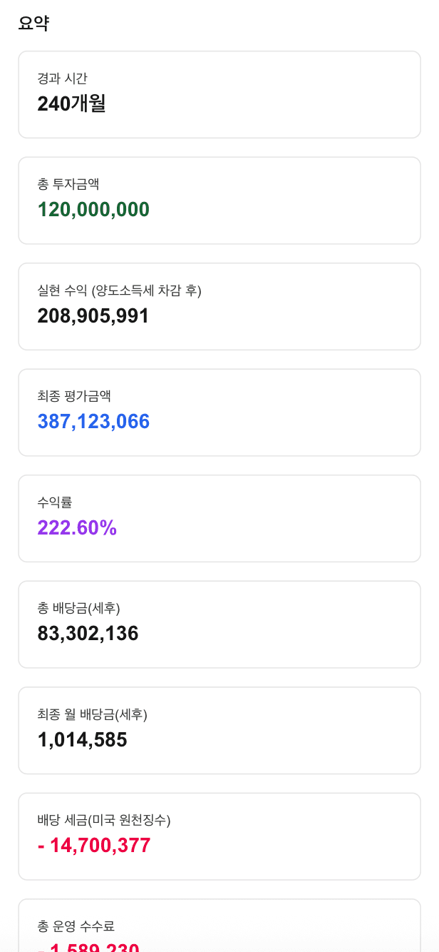Click the red -1,589,230 fee value
The width and height of the screenshot is (439, 952).
(x=90, y=948)
